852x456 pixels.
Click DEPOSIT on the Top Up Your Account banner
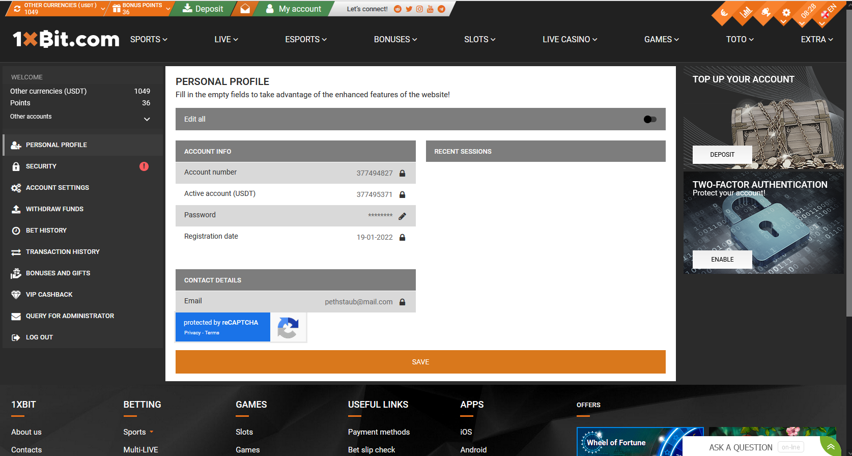(x=722, y=155)
